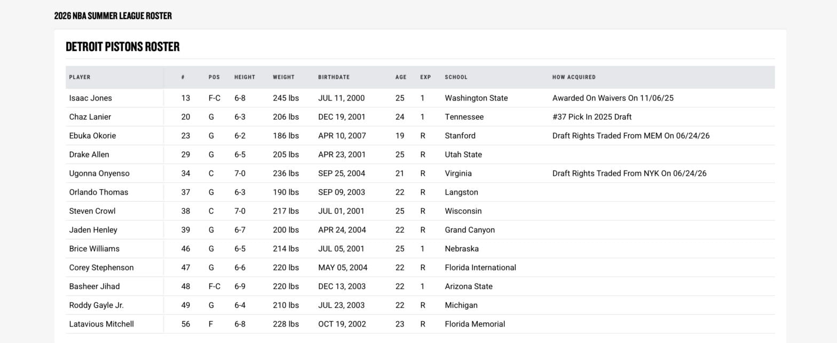Screen dimensions: 837x343
Task: Click birthdate SEP 25, 2004
Action: [x=342, y=173]
